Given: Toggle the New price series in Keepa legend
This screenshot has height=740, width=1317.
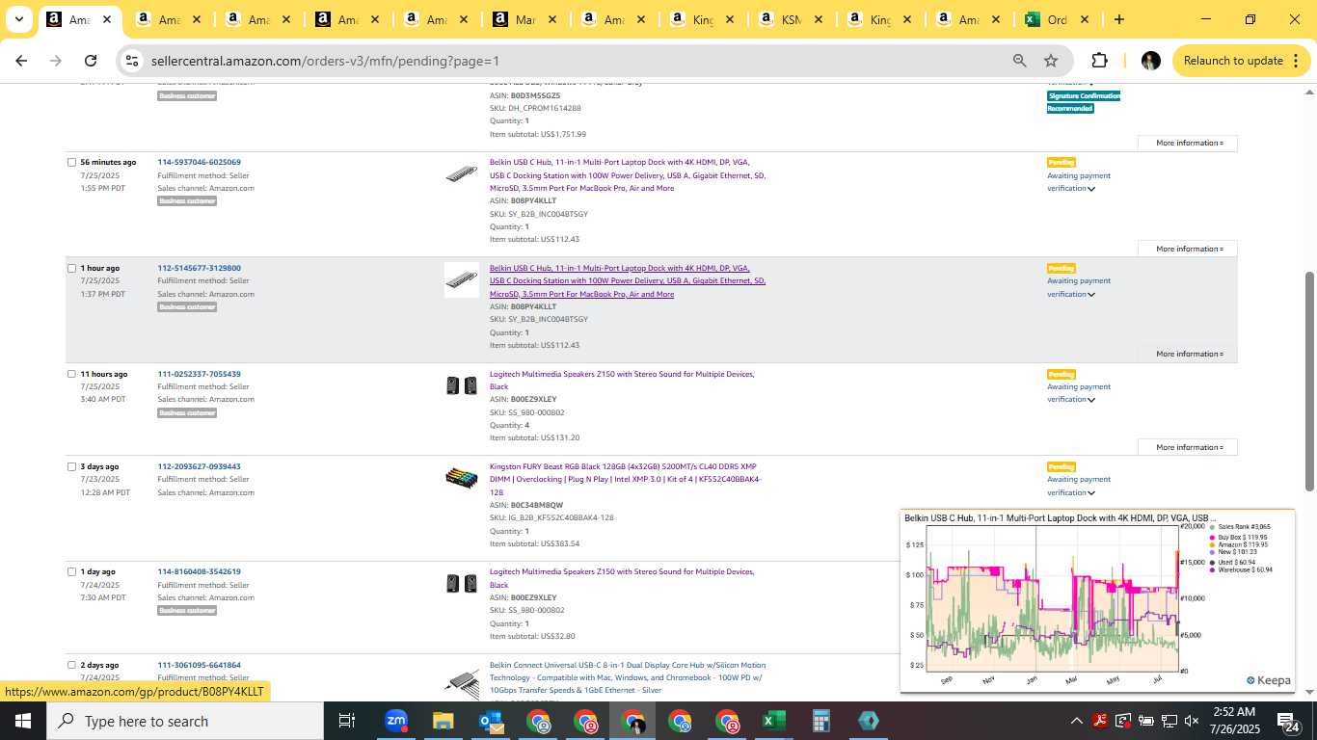Looking at the screenshot, I should (1232, 552).
